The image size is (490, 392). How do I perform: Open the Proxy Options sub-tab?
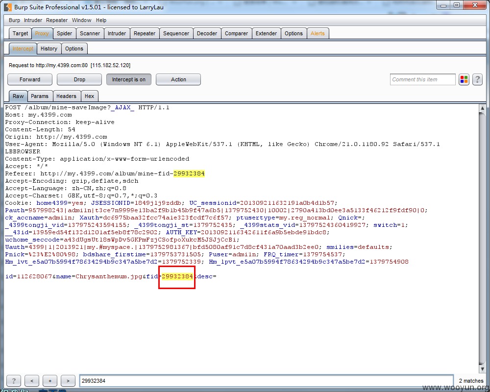[74, 49]
